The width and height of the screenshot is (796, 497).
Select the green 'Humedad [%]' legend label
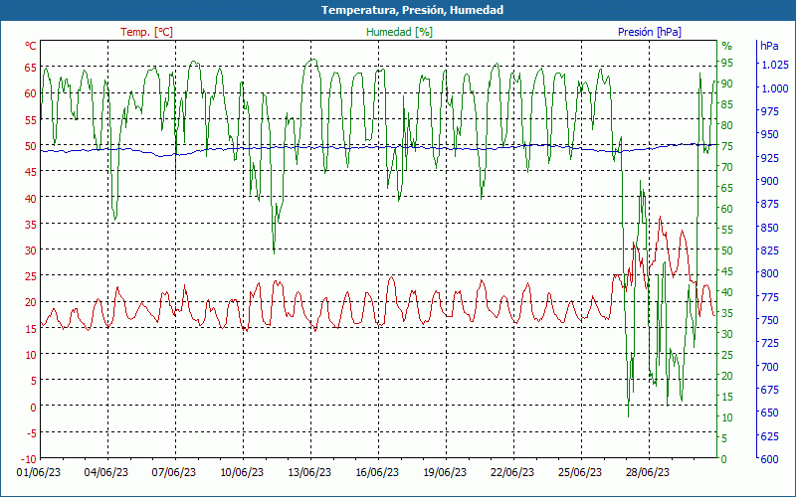(x=399, y=32)
